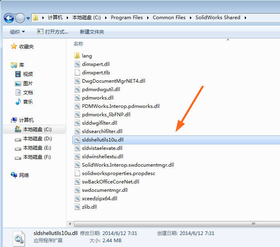
Task: Open the recent locations dropdown arrow
Action: pos(28,18)
